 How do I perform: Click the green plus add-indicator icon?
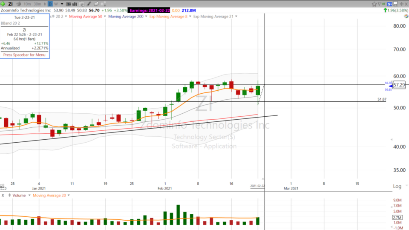coord(3,4)
